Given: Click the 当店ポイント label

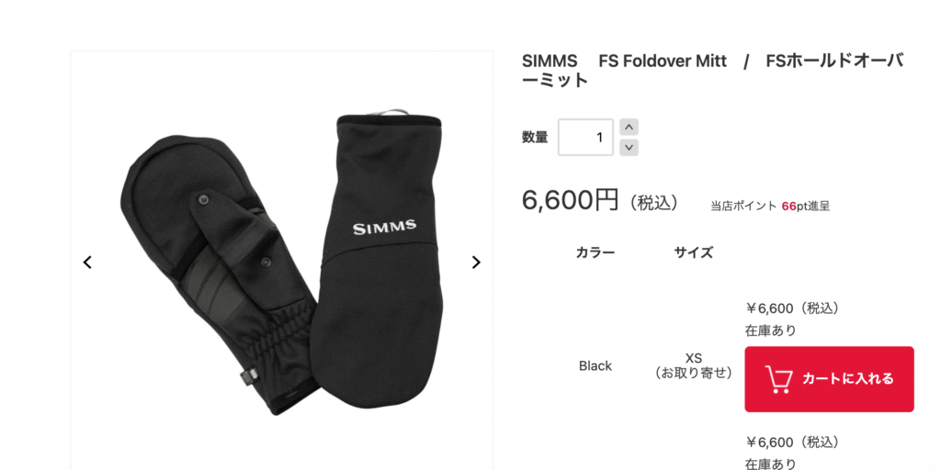Looking at the screenshot, I should (x=743, y=207).
